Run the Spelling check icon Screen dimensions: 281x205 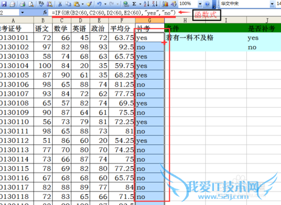tap(41, 4)
